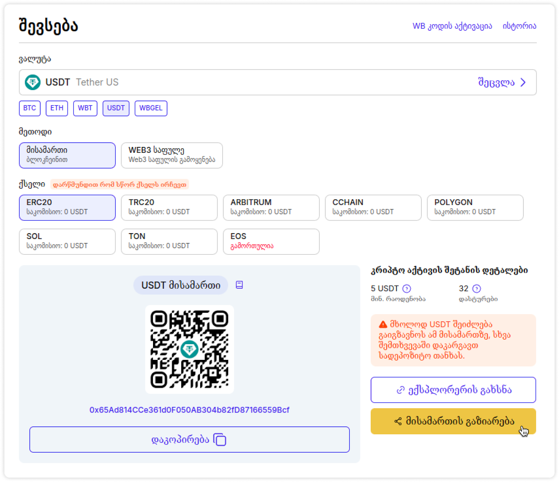Select the CCHAIN network
This screenshot has width=559, height=482.
coord(373,208)
